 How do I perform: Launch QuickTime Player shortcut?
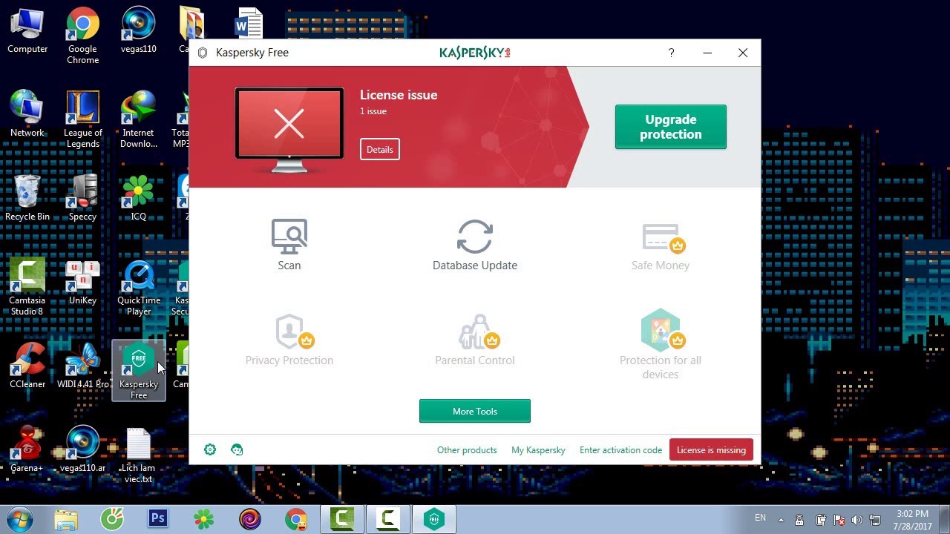138,287
